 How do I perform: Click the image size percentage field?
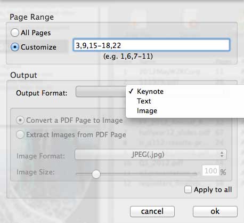point(210,171)
